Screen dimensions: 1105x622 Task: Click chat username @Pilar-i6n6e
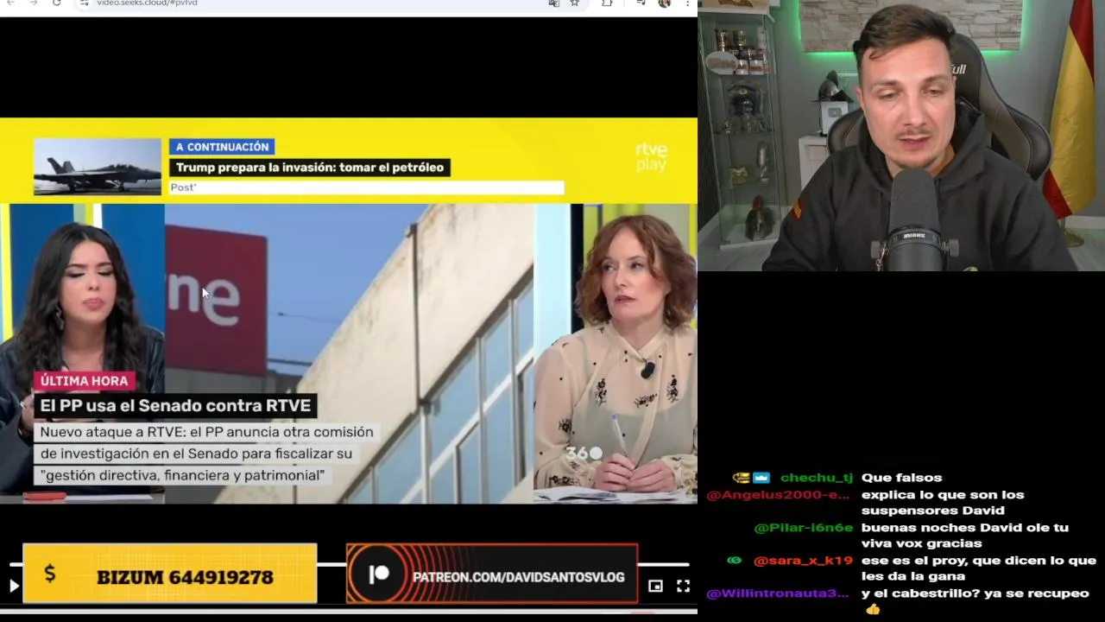point(804,528)
